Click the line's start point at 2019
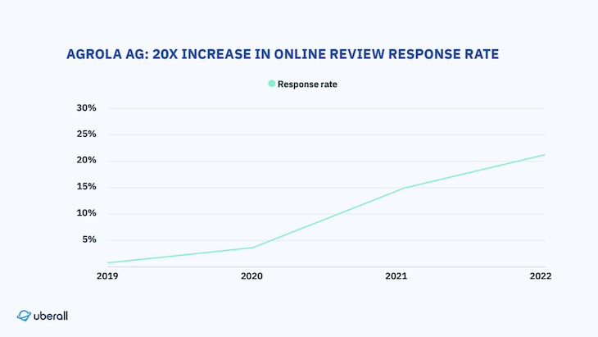This screenshot has width=598, height=337. point(108,262)
